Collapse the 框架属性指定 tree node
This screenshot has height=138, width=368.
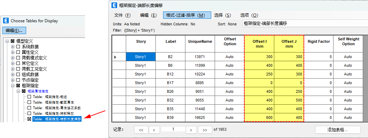pos(18,91)
